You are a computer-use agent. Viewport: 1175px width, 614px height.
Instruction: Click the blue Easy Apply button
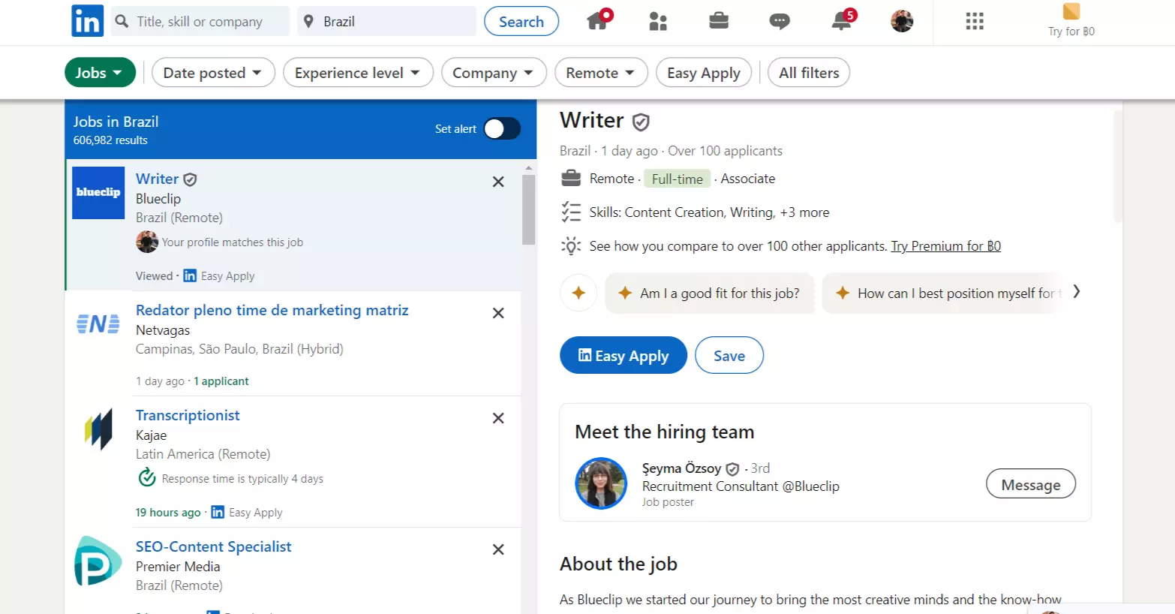624,355
